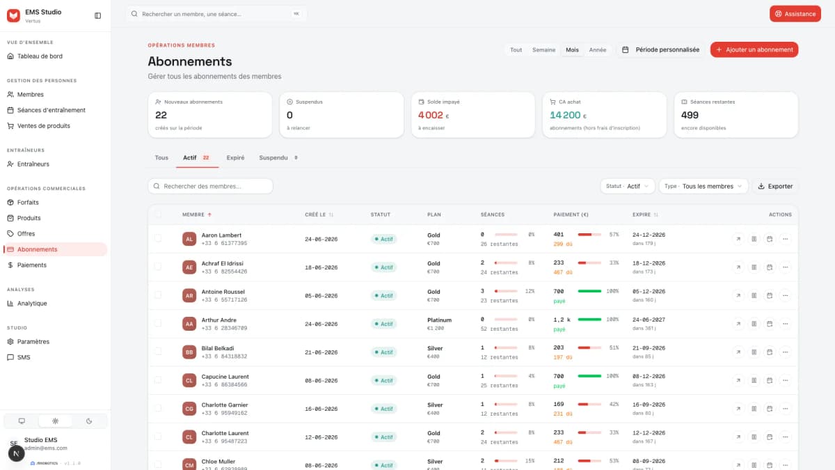The image size is (835, 470).
Task: Switch to dark theme with the moon icon
Action: 89,421
